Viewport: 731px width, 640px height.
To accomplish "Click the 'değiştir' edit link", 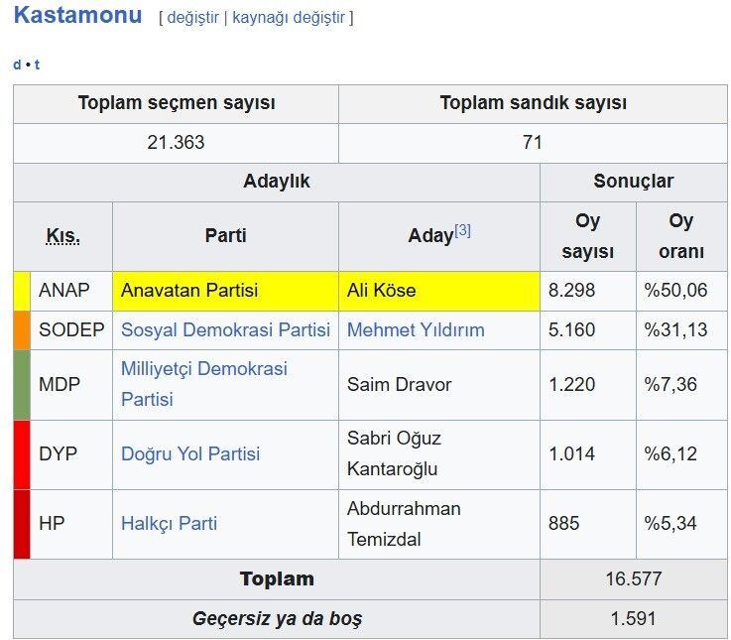I will pos(192,18).
